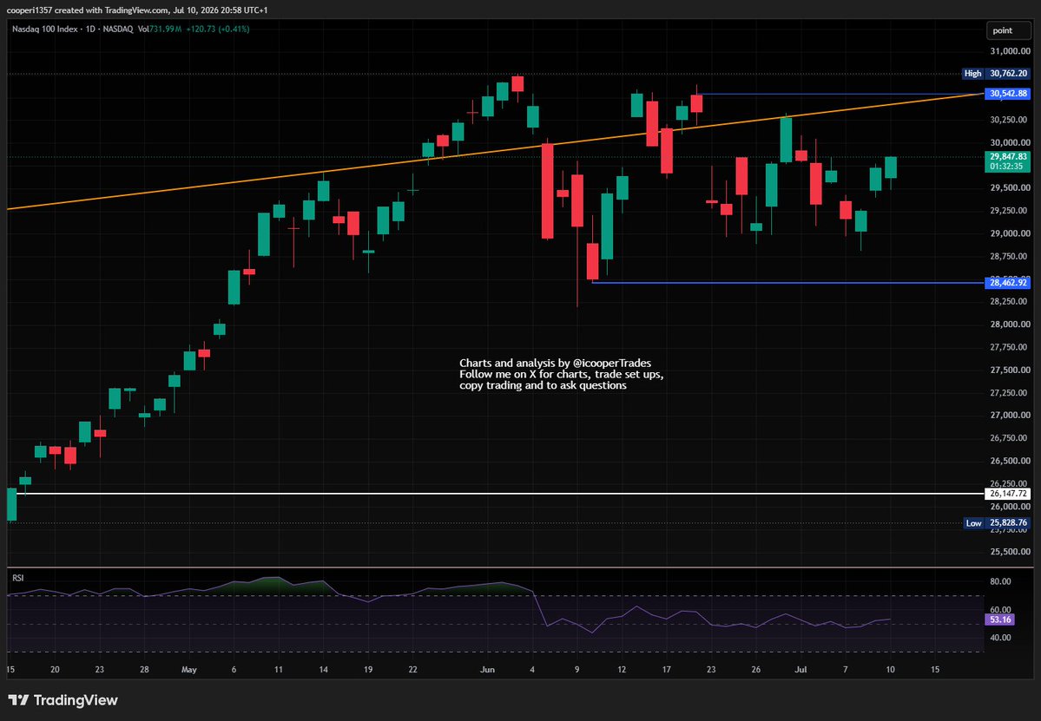
Task: Click the Low 25,828.76 price label
Action: (x=997, y=522)
